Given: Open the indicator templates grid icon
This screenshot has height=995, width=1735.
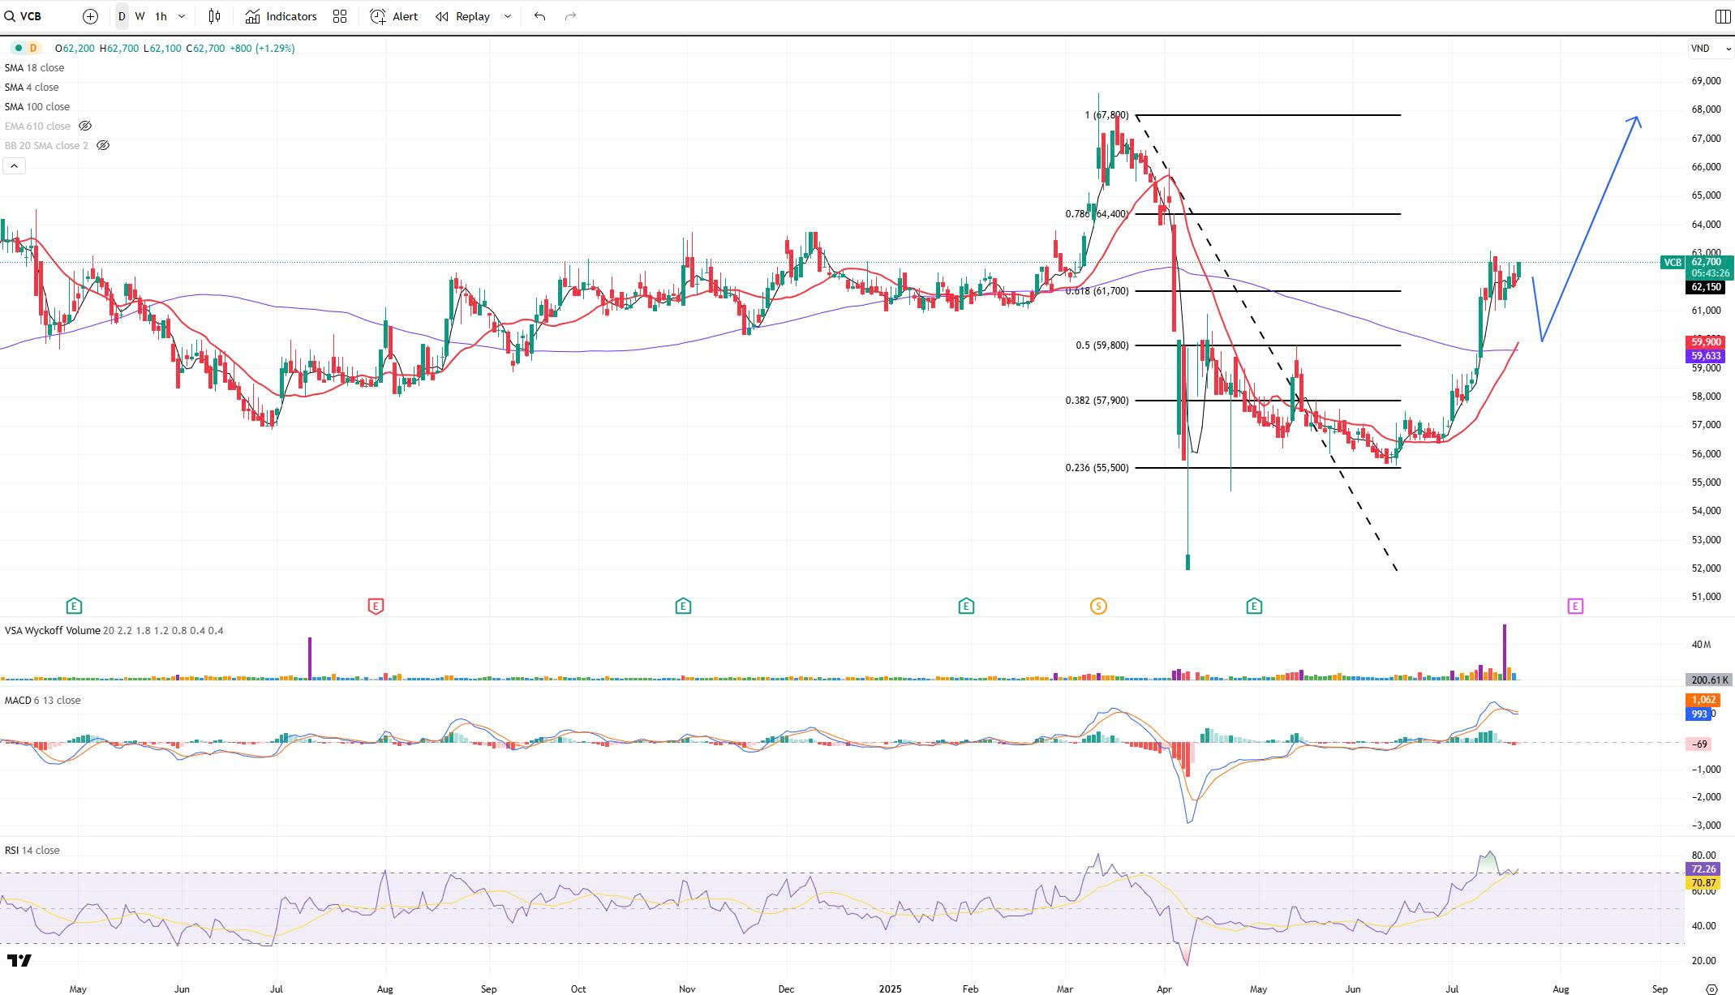Looking at the screenshot, I should coord(340,16).
